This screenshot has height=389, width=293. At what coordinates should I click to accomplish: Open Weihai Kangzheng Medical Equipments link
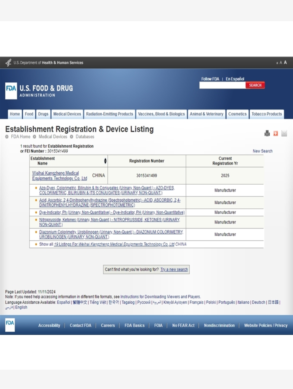tap(59, 176)
